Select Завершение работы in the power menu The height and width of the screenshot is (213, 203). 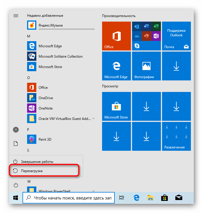[46, 161]
